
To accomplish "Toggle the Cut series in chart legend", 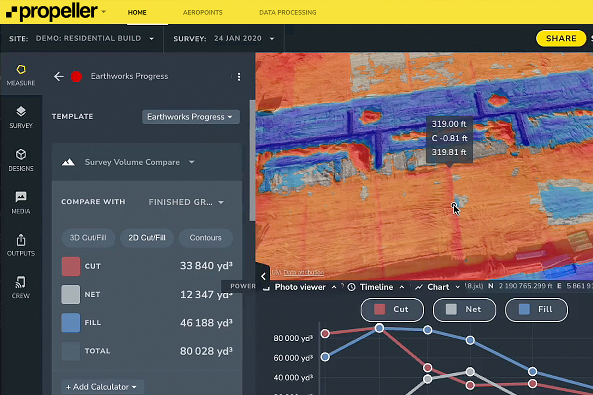I will (392, 310).
